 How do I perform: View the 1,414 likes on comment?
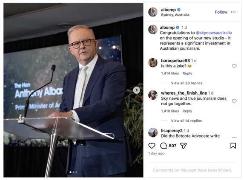(x=170, y=73)
